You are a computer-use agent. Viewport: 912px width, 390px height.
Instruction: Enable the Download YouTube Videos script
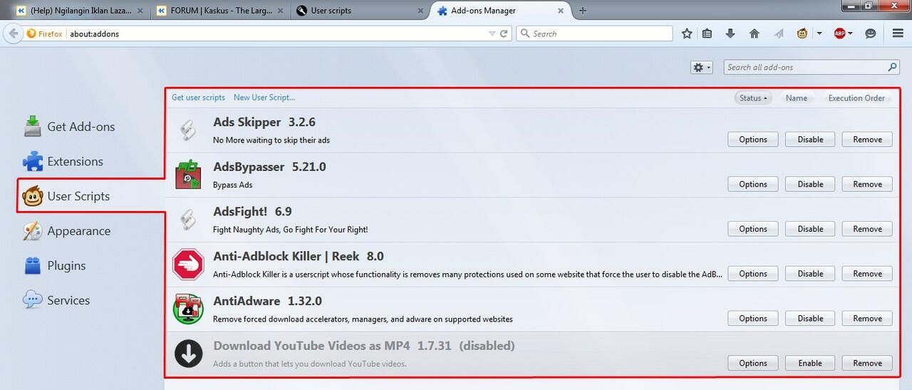[810, 363]
